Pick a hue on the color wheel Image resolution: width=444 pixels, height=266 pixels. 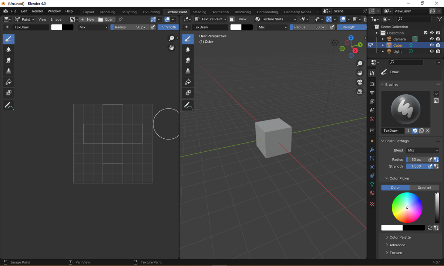click(407, 208)
